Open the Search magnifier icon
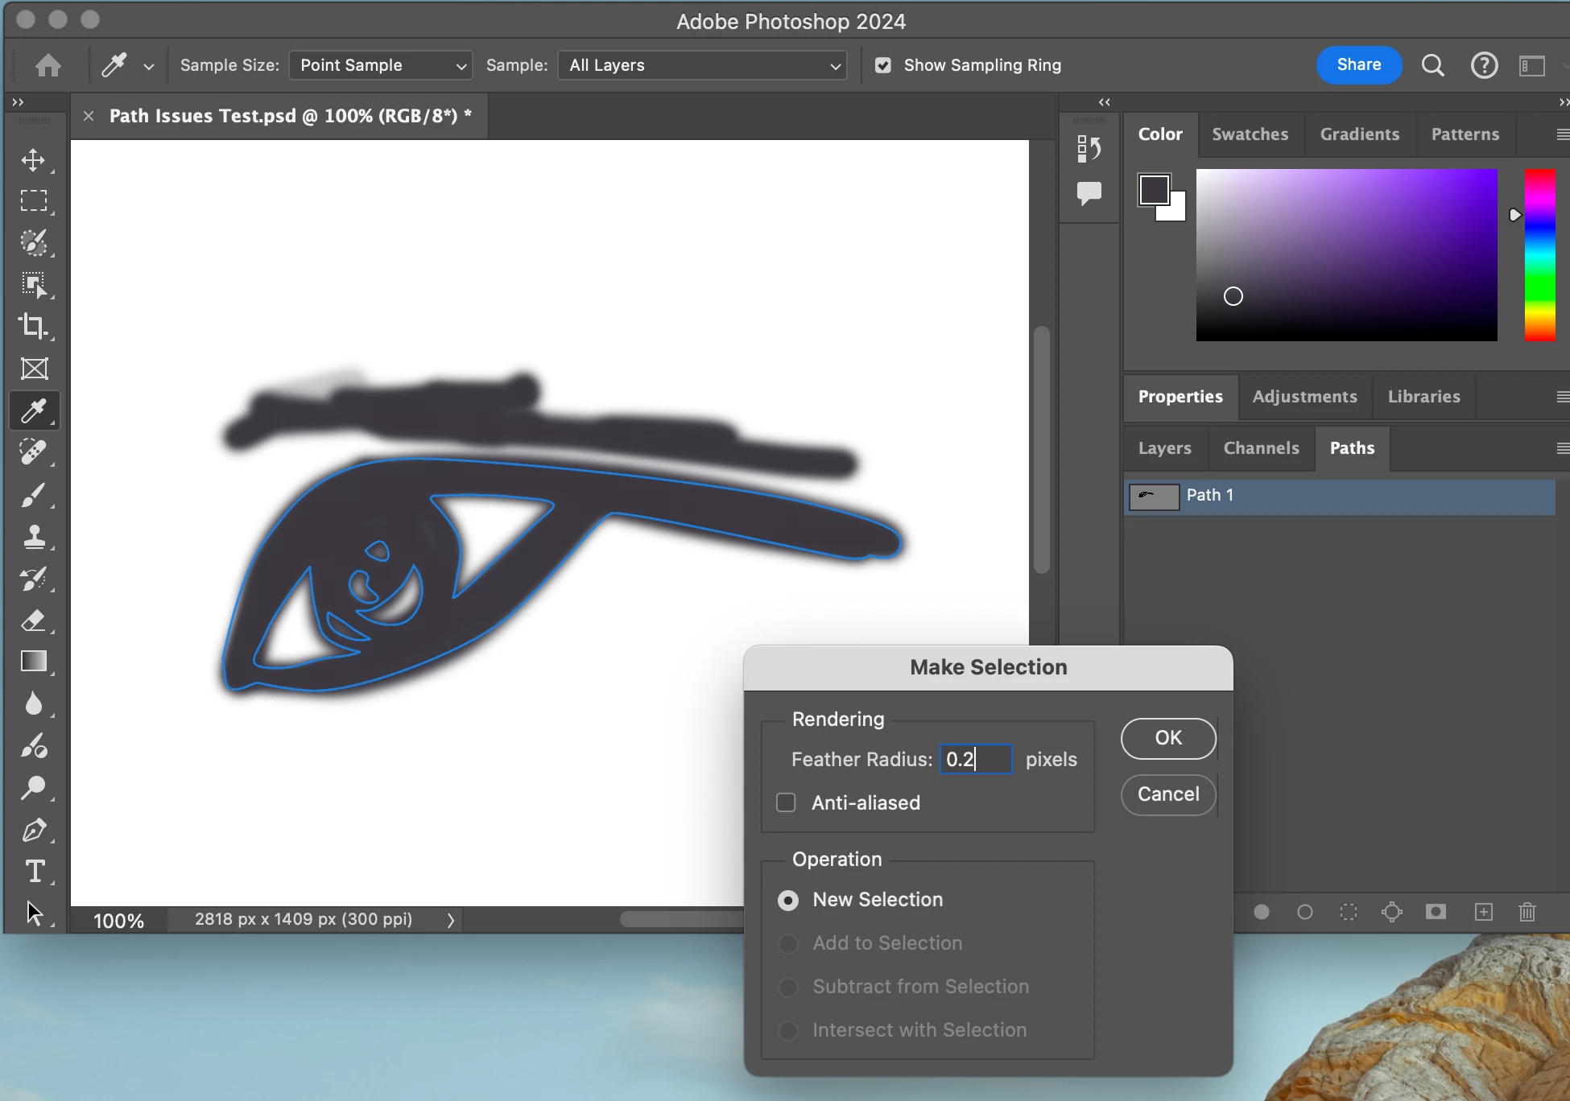The height and width of the screenshot is (1101, 1570). 1432,65
